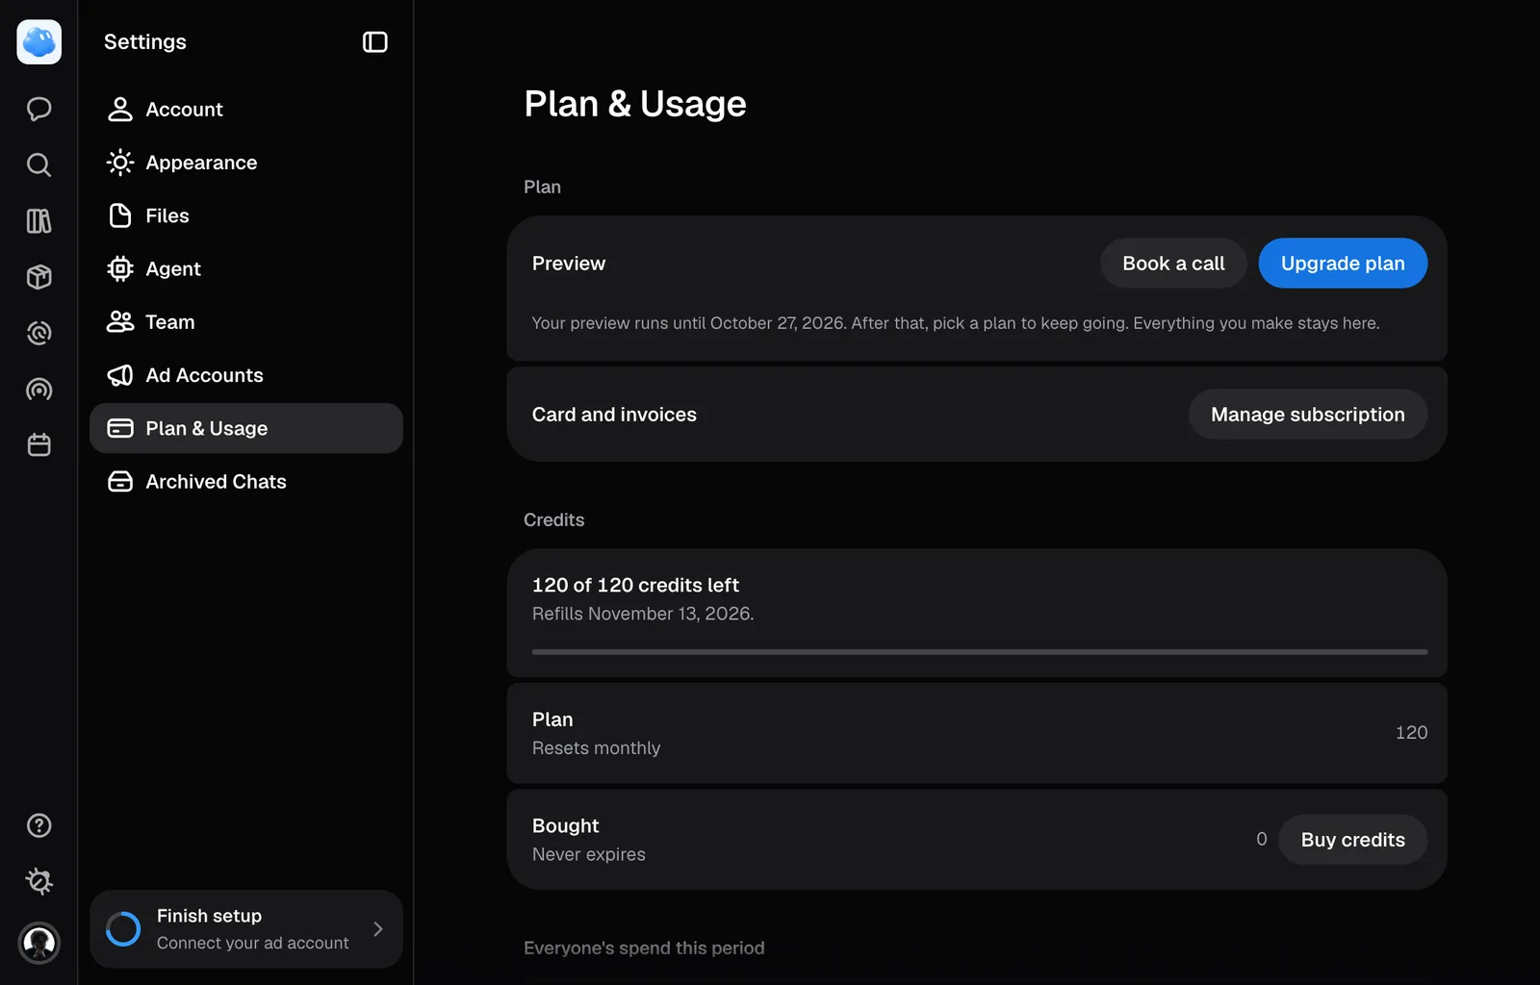Viewport: 1540px width, 985px height.
Task: Open the library books icon
Action: click(38, 221)
